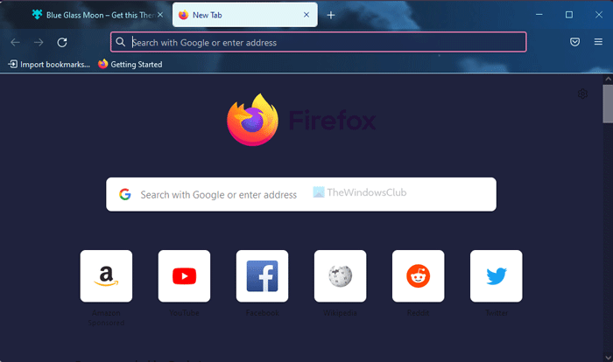
Task: Close the Firefox window
Action: (x=598, y=15)
